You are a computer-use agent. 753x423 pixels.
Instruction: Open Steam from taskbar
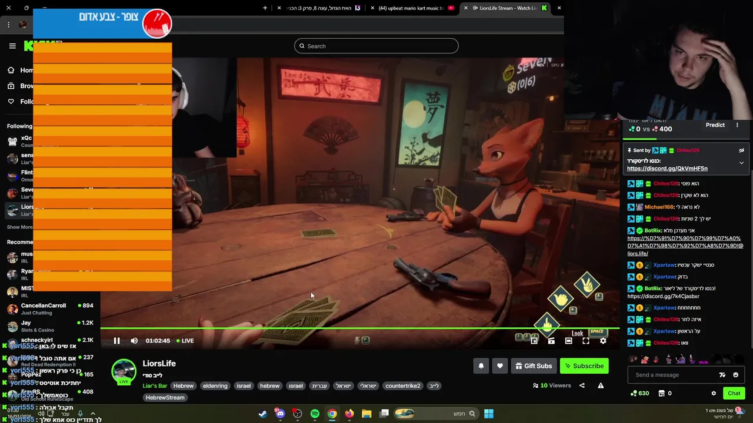(x=263, y=414)
